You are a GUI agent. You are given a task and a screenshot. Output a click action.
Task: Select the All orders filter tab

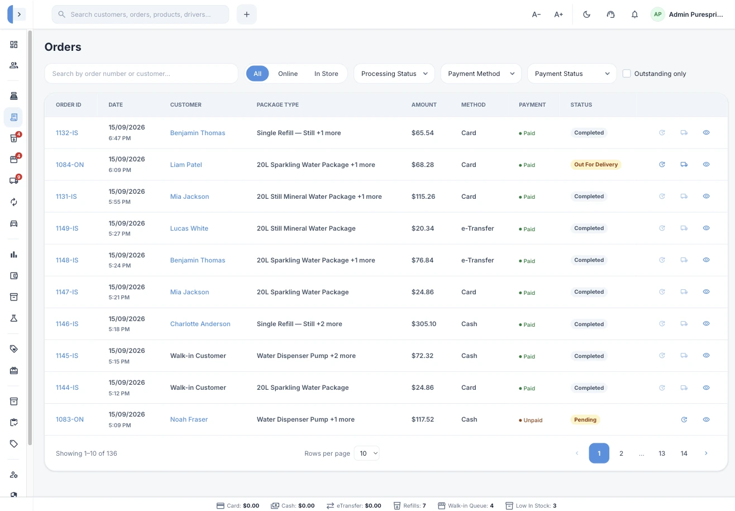[x=257, y=74]
